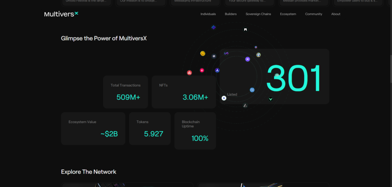Screen dimensions: 392x187
Task: Click the gold-ringed T token icon
Action: coord(258,55)
